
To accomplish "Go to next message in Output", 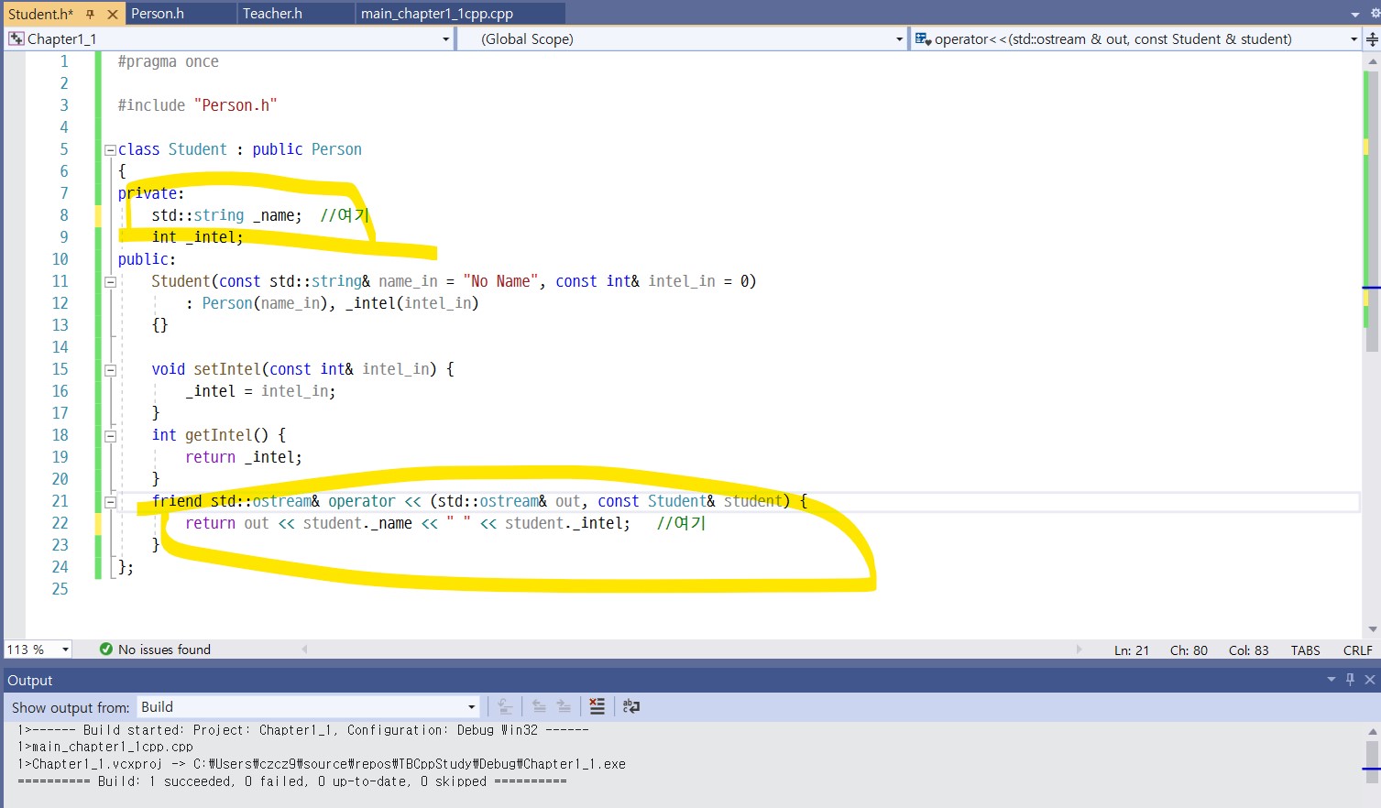I will tap(564, 706).
